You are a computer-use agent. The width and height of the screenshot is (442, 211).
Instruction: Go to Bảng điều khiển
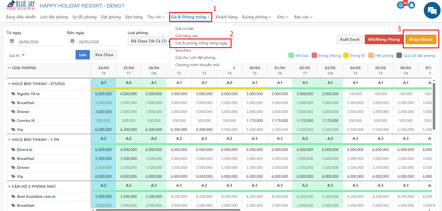[21, 17]
